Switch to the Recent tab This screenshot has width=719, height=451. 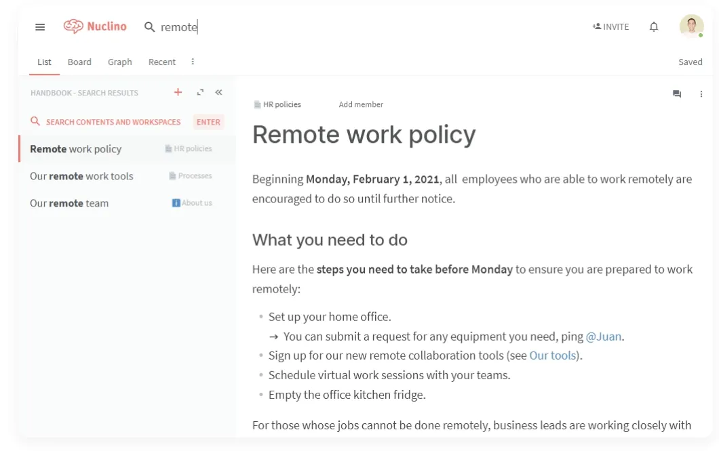point(162,62)
